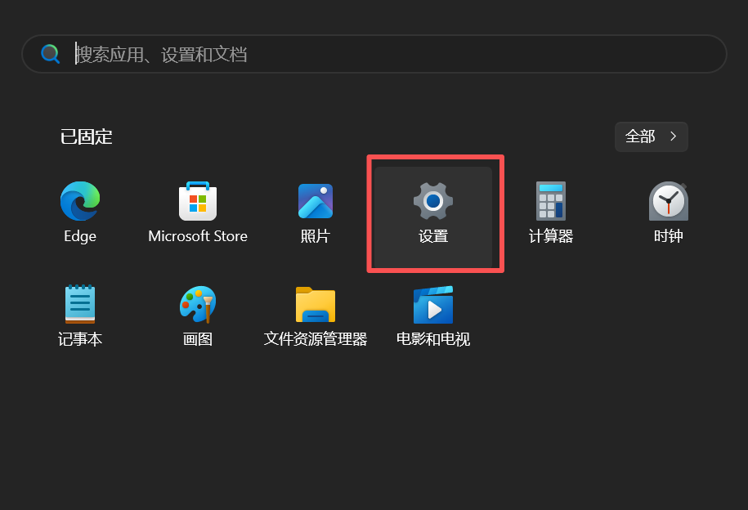Focus the 搜索应用、设置和文档 search field

(x=392, y=54)
